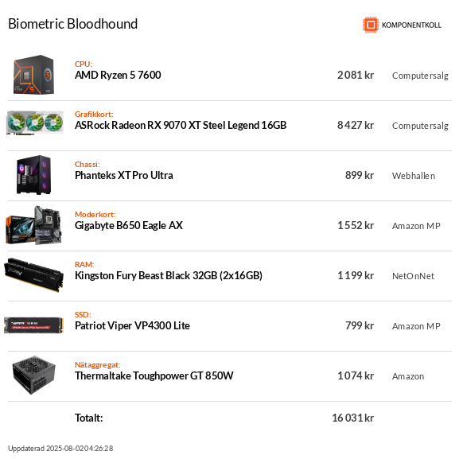Click Thermaltake Toughpower GT 850W name
Viewport: 459px width, 459px height.
[154, 375]
